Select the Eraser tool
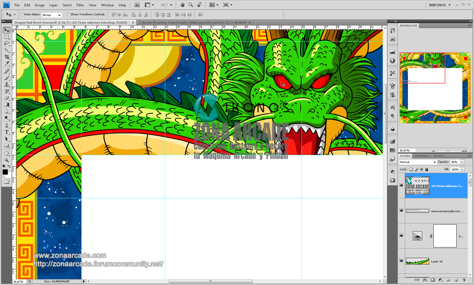Image resolution: width=474 pixels, height=285 pixels. pyautogui.click(x=7, y=98)
